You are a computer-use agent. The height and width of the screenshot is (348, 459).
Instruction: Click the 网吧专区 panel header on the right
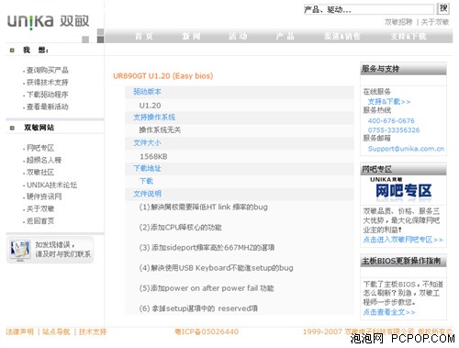pyautogui.click(x=403, y=169)
